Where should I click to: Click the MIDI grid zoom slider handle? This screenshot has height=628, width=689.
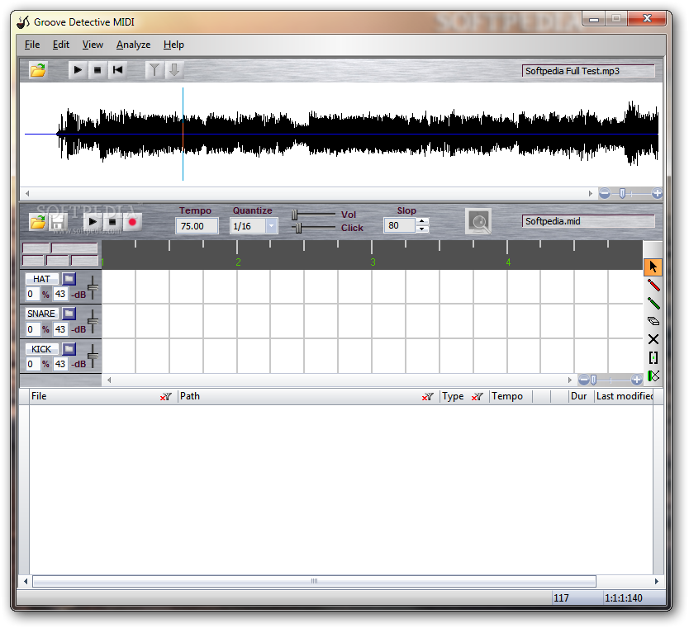point(594,380)
